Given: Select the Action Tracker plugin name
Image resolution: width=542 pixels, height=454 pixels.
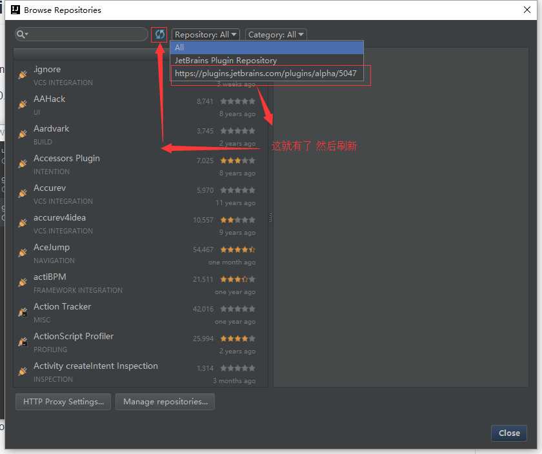Looking at the screenshot, I should click(62, 306).
